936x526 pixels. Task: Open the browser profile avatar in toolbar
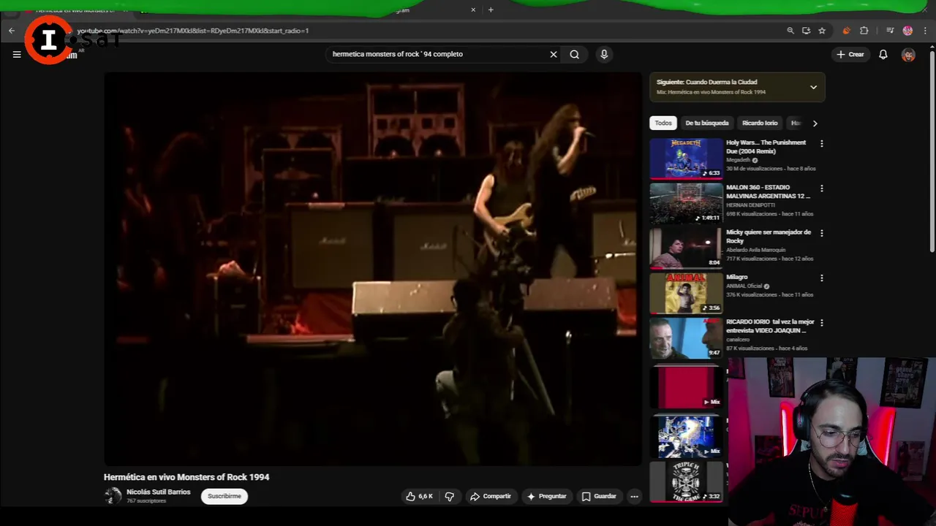tap(907, 31)
